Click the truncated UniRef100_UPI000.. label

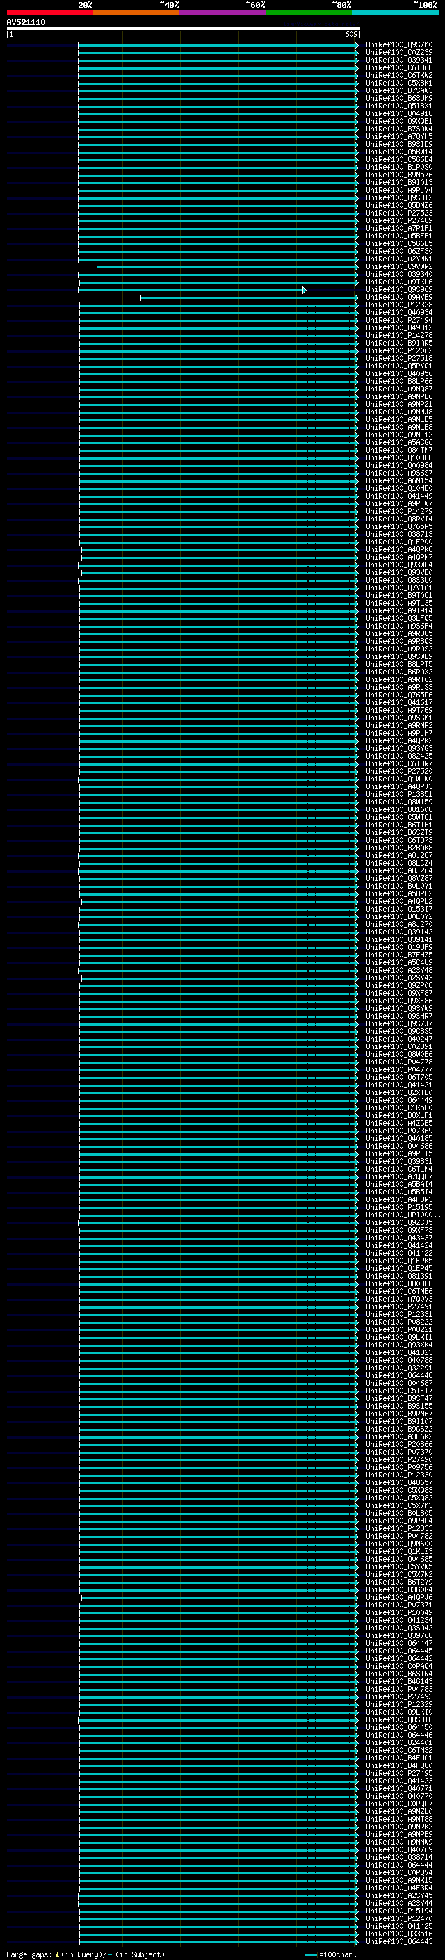click(x=403, y=1215)
